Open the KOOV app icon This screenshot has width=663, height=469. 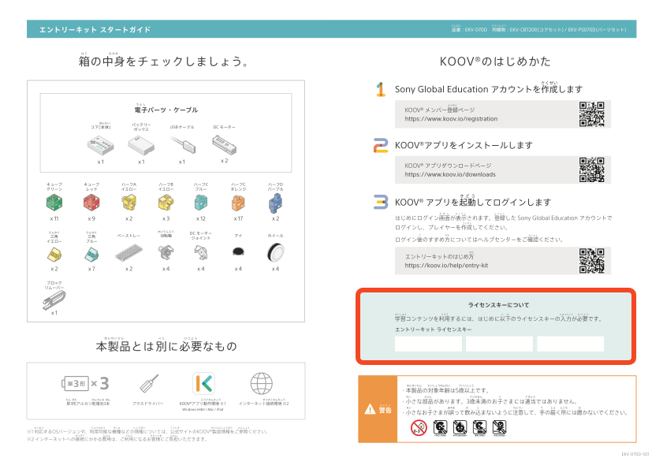coord(203,384)
